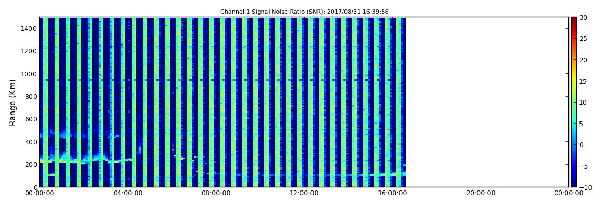Click the colorbar value 20
Viewport: 602px width, 213px height.
(x=584, y=60)
